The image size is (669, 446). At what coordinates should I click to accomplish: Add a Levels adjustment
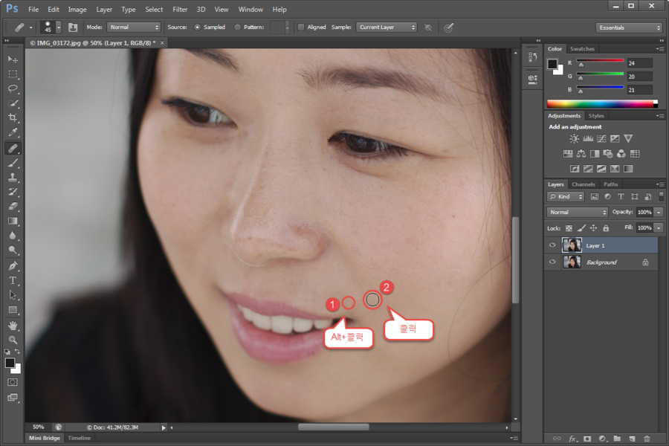588,139
